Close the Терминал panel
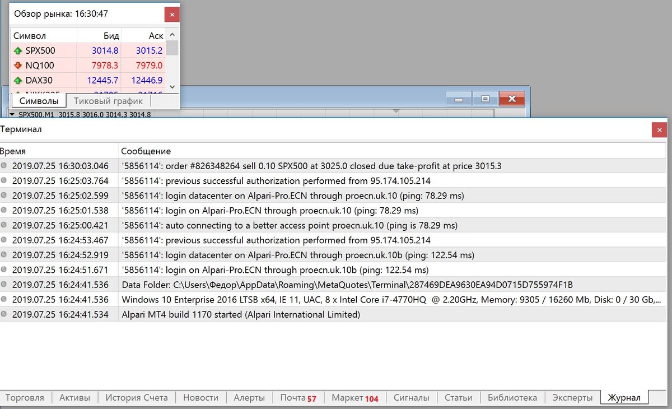 click(659, 129)
